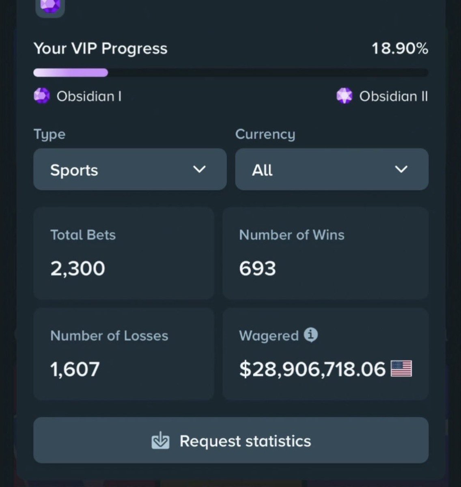This screenshot has width=461, height=487.
Task: Select the Total Bets card
Action: [x=124, y=253]
